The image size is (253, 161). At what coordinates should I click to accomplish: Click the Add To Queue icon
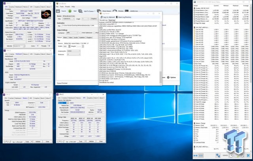click(x=88, y=12)
